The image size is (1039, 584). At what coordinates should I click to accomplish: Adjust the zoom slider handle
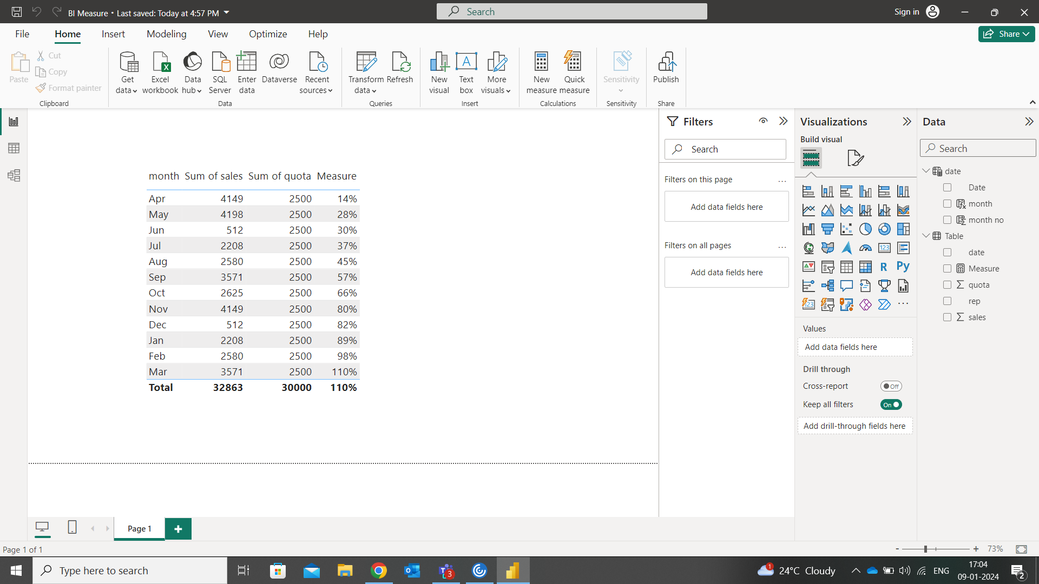(925, 549)
